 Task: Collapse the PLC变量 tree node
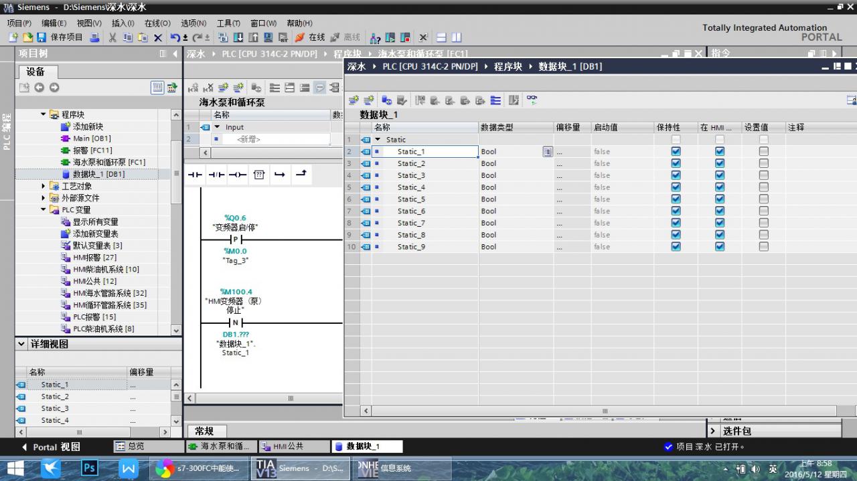coord(44,210)
